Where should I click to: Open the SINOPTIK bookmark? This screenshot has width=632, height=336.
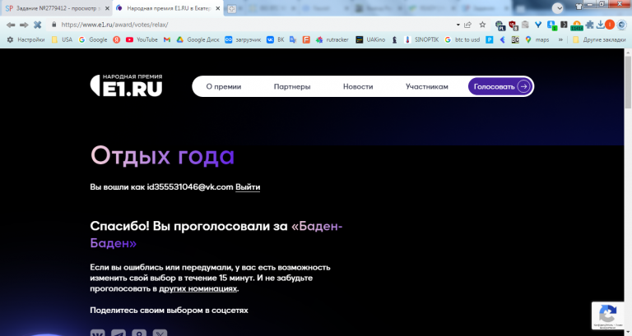pos(421,39)
